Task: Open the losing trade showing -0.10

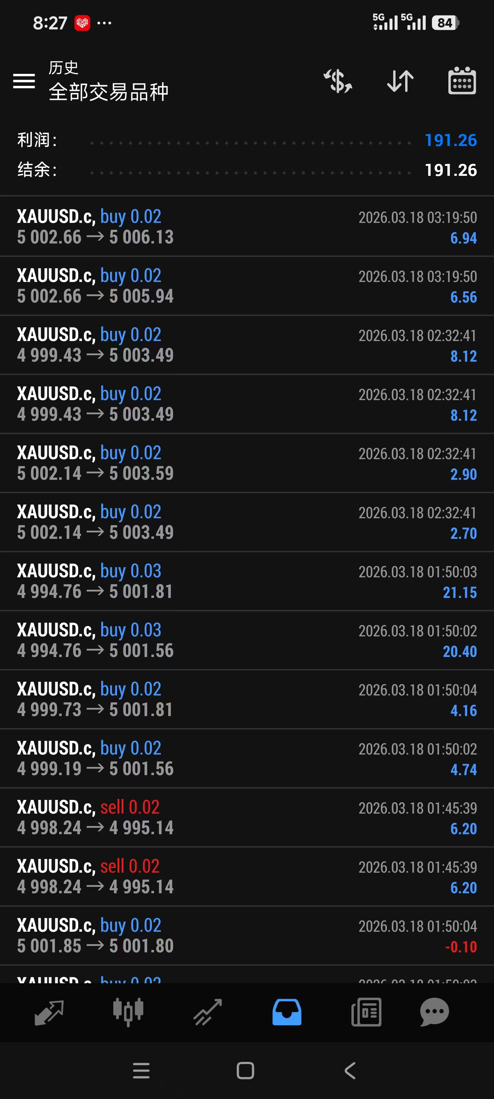Action: tap(247, 935)
